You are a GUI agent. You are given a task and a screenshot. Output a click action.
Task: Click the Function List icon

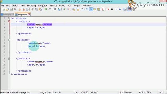click(103, 9)
